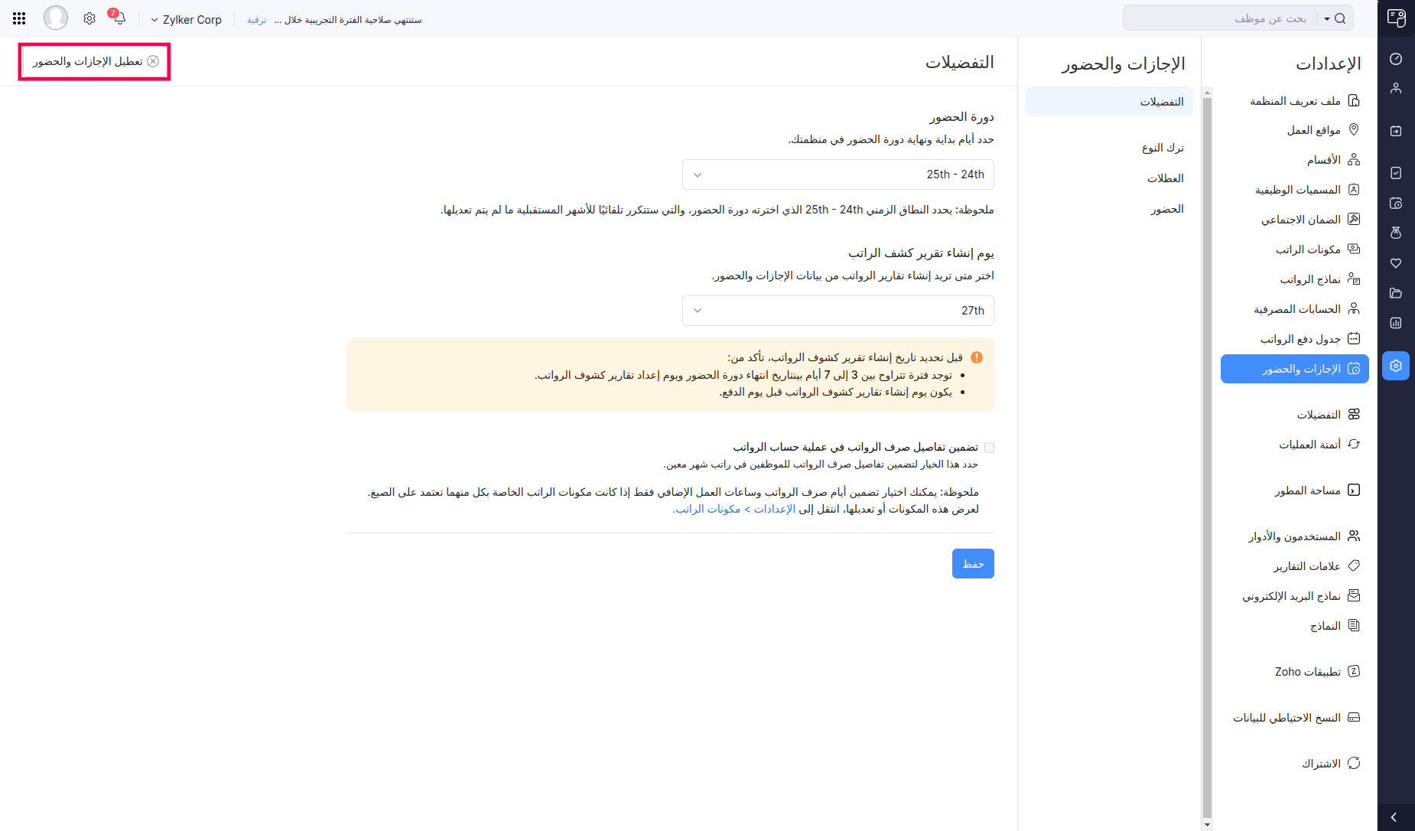Viewport: 1415px width, 831px height.
Task: Open Settings gear in right navigation rail
Action: (x=1396, y=366)
